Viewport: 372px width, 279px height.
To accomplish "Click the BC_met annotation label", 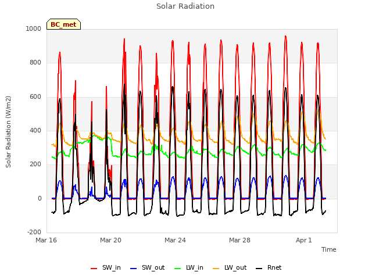I will tap(63, 24).
